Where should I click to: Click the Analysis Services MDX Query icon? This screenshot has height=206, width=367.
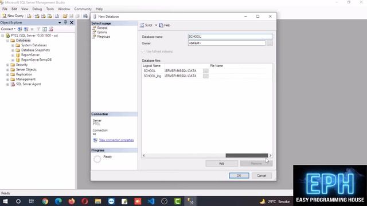coord(37,16)
